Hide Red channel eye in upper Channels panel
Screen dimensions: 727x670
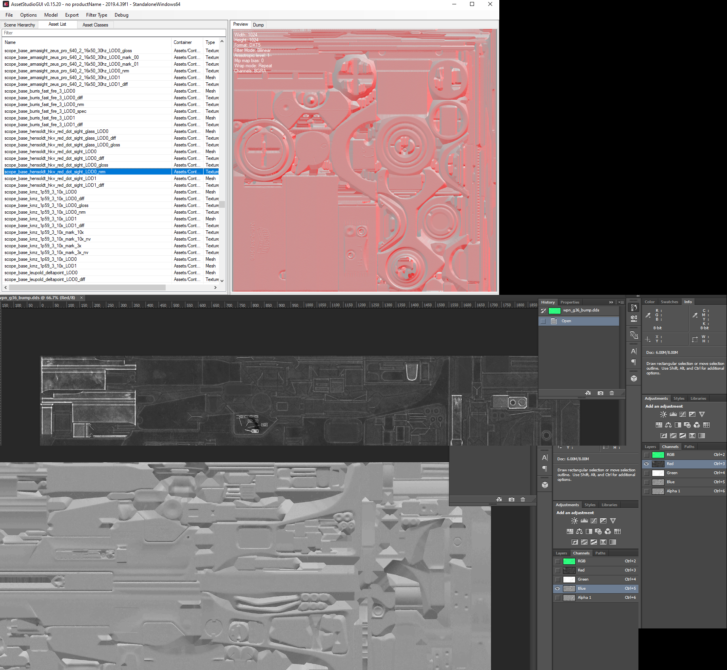[x=647, y=464]
